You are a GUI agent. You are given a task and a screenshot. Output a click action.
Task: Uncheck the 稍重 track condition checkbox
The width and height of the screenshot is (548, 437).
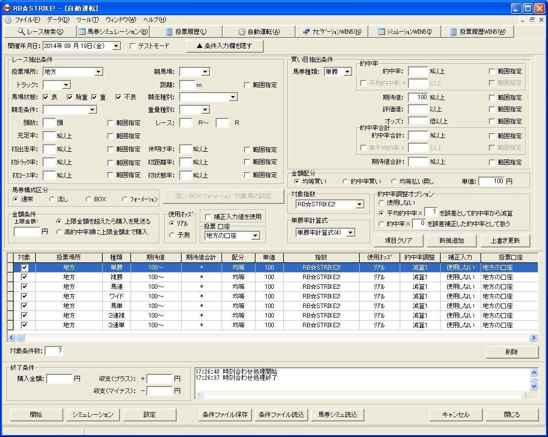70,97
